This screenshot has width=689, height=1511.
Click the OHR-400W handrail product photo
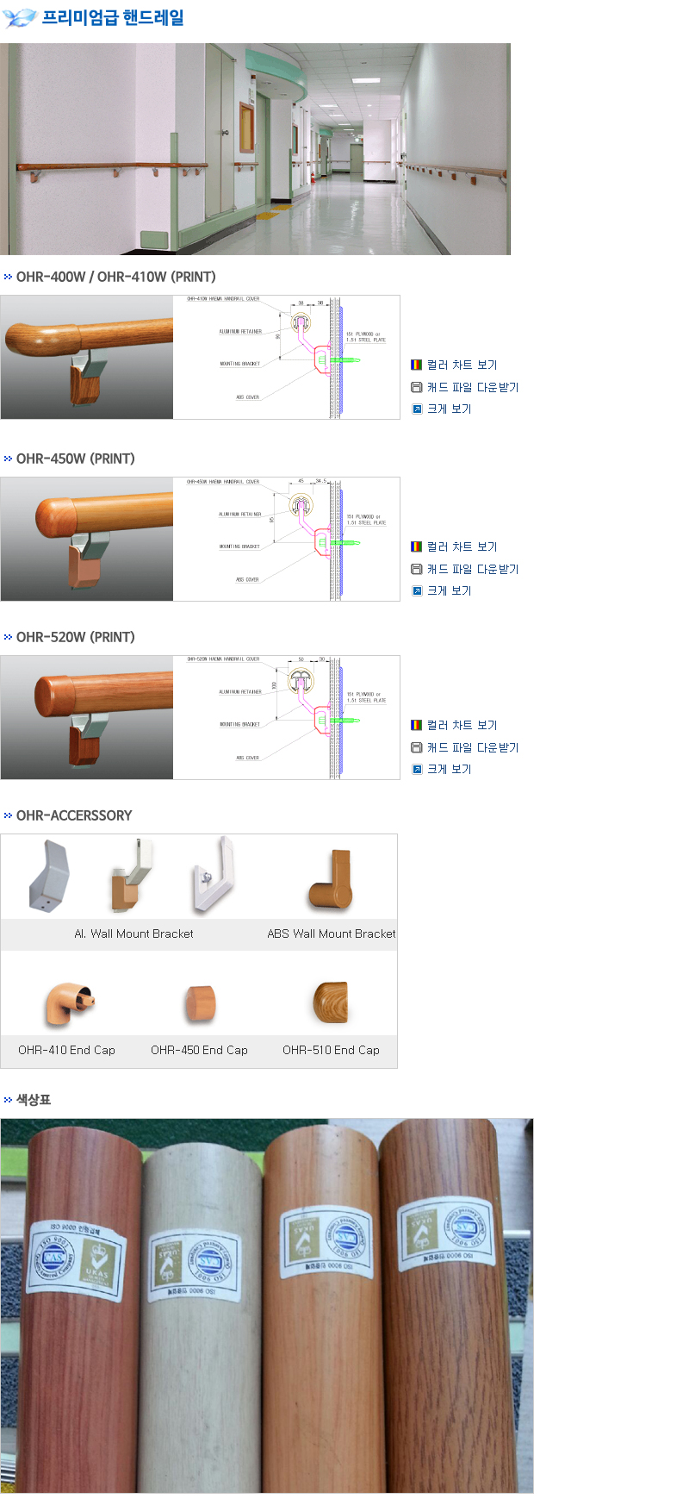point(87,358)
